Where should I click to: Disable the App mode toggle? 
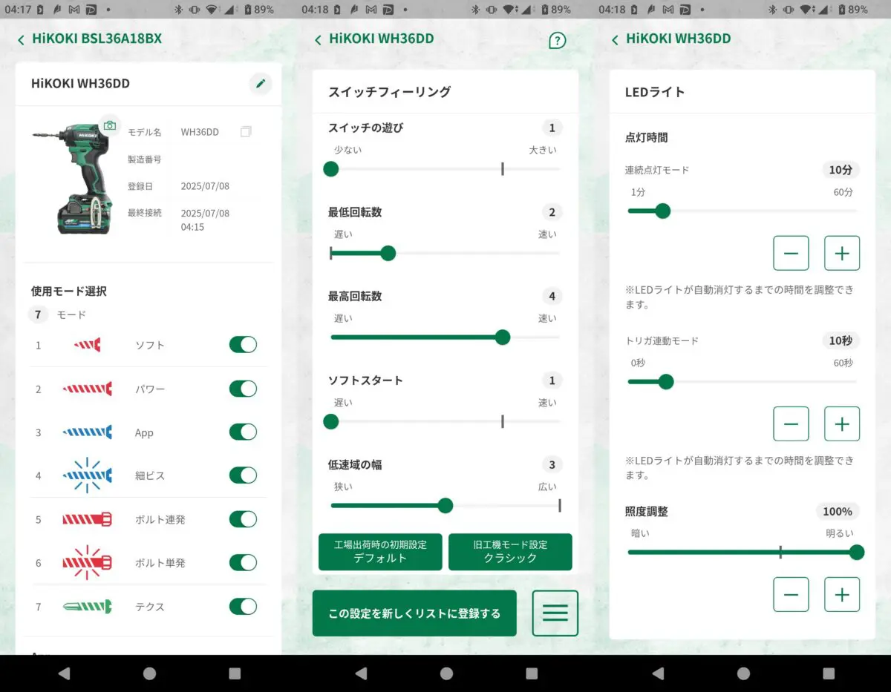pyautogui.click(x=243, y=432)
